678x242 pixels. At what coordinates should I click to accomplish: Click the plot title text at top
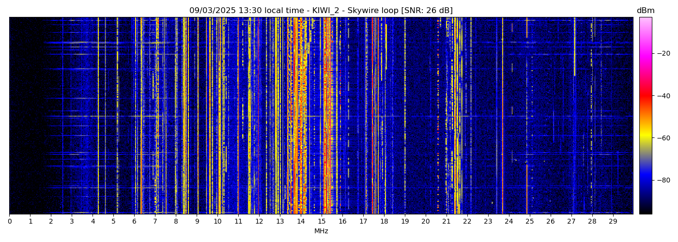(321, 11)
